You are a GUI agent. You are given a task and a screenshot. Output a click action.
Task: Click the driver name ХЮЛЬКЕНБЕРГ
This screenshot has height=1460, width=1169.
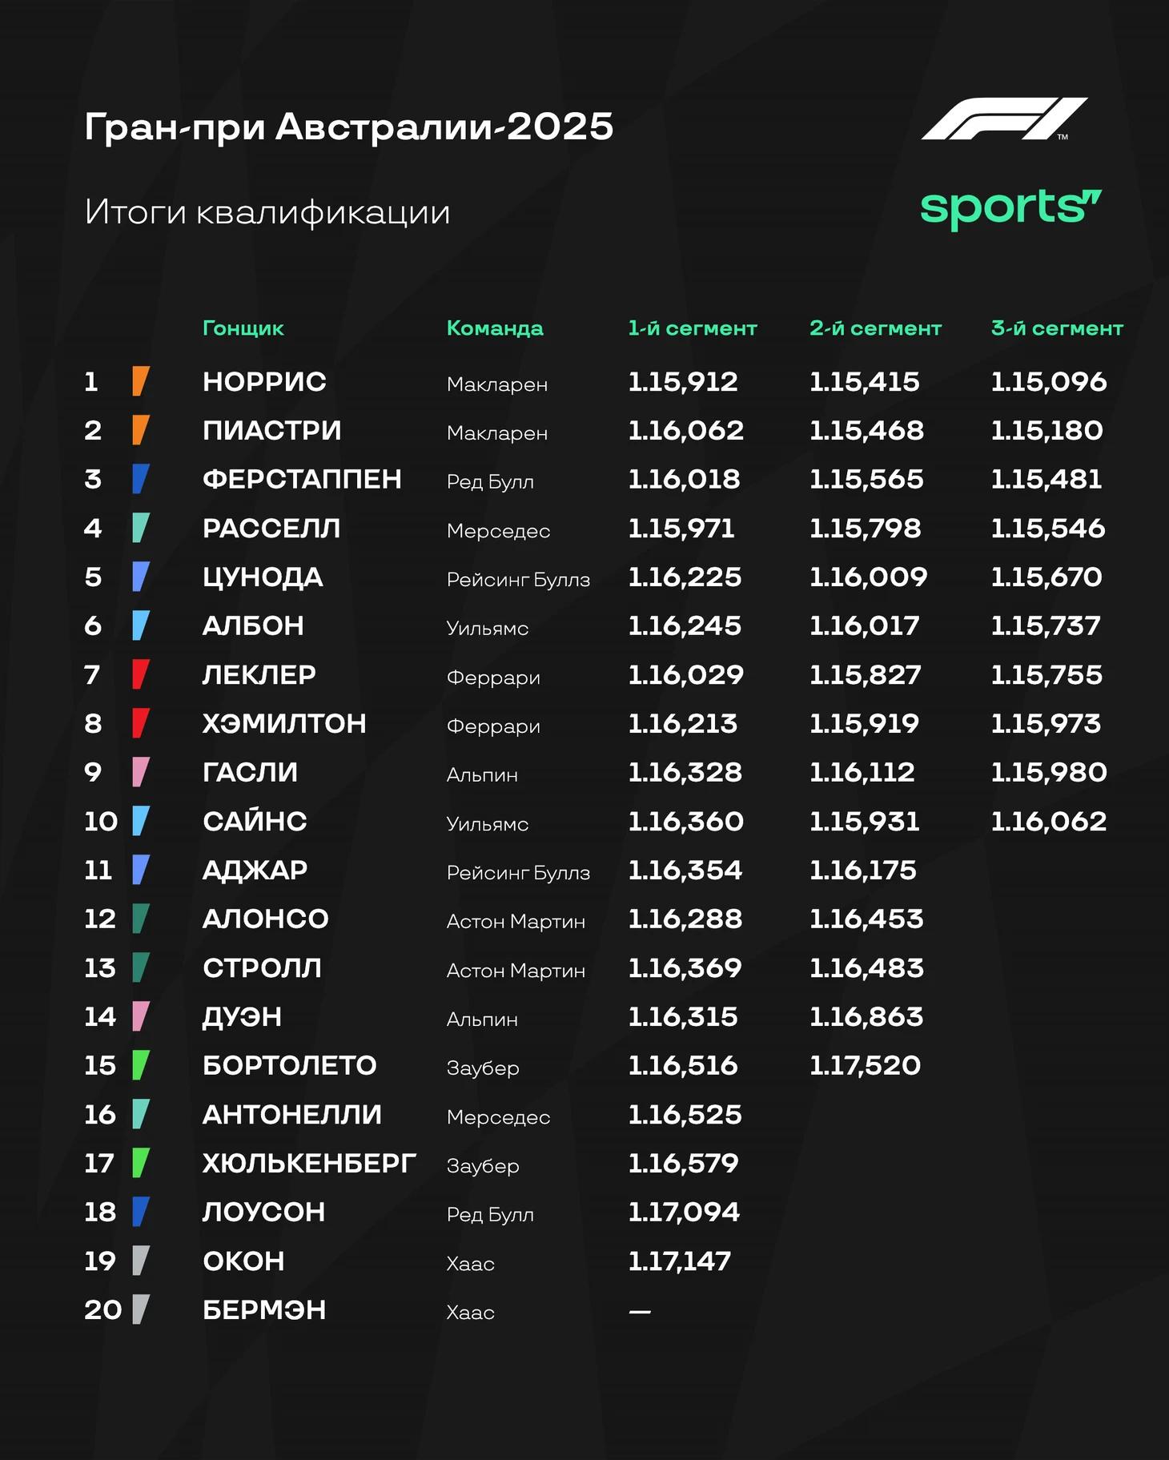(309, 1163)
